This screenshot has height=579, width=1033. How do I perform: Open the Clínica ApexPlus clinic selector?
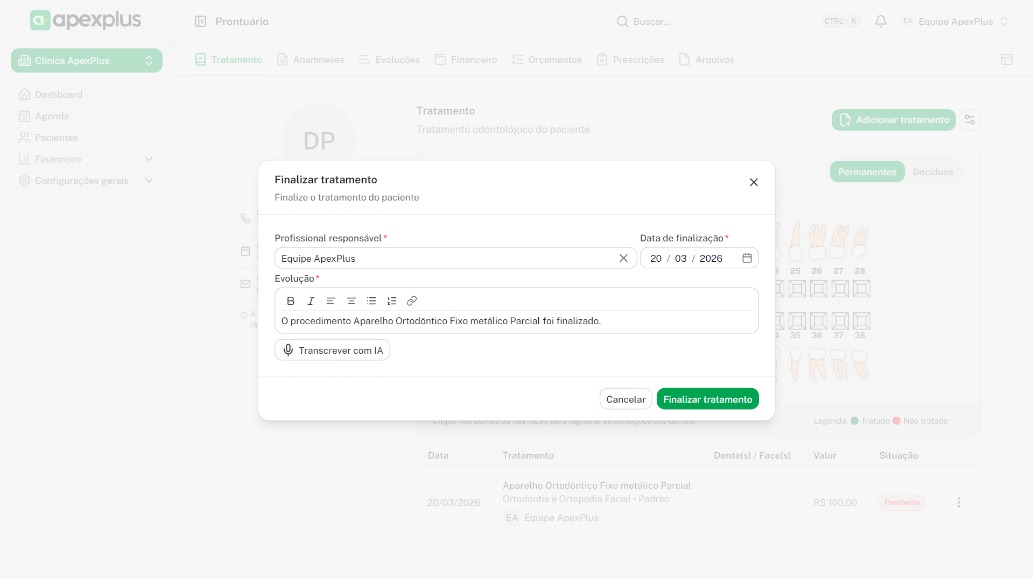coord(87,61)
